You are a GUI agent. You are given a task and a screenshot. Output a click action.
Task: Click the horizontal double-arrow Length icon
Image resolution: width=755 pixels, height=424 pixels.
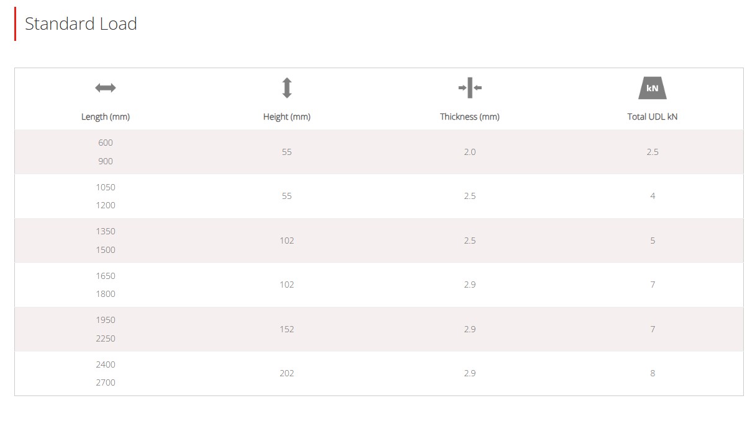point(106,88)
